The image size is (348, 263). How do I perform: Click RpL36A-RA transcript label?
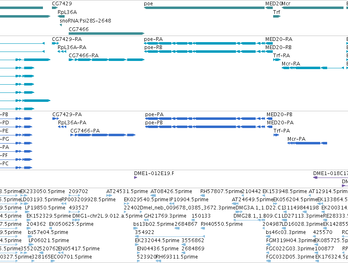72,47
